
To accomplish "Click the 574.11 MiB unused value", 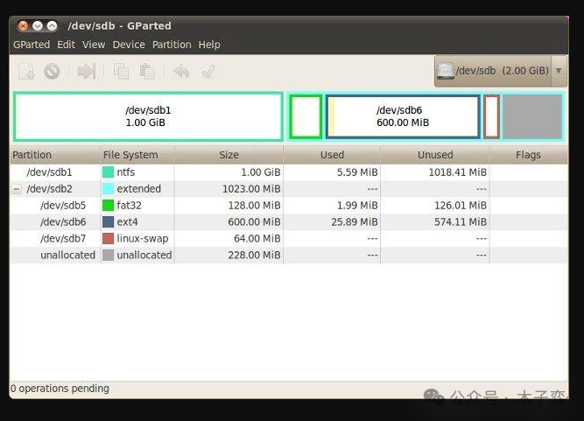I will (461, 221).
